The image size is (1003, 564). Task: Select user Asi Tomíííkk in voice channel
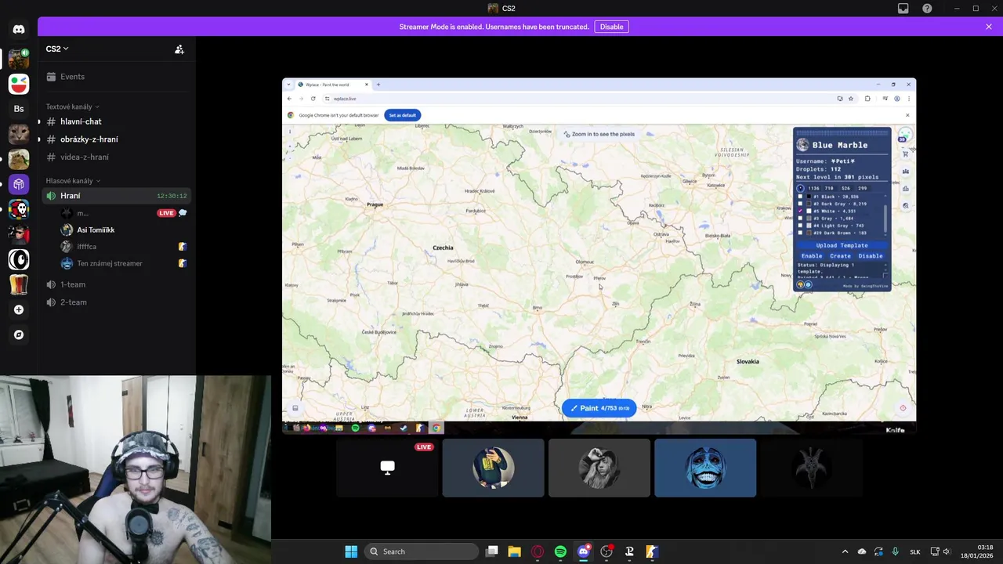(x=124, y=230)
